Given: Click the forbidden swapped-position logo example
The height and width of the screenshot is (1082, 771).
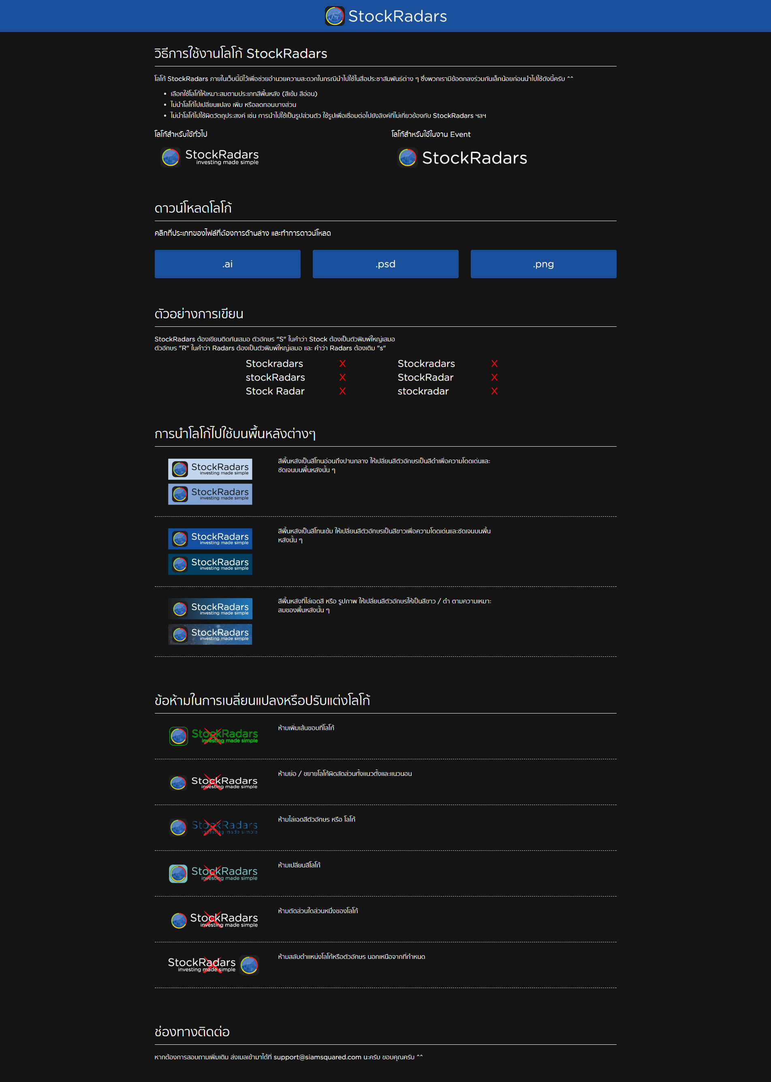Looking at the screenshot, I should [214, 965].
